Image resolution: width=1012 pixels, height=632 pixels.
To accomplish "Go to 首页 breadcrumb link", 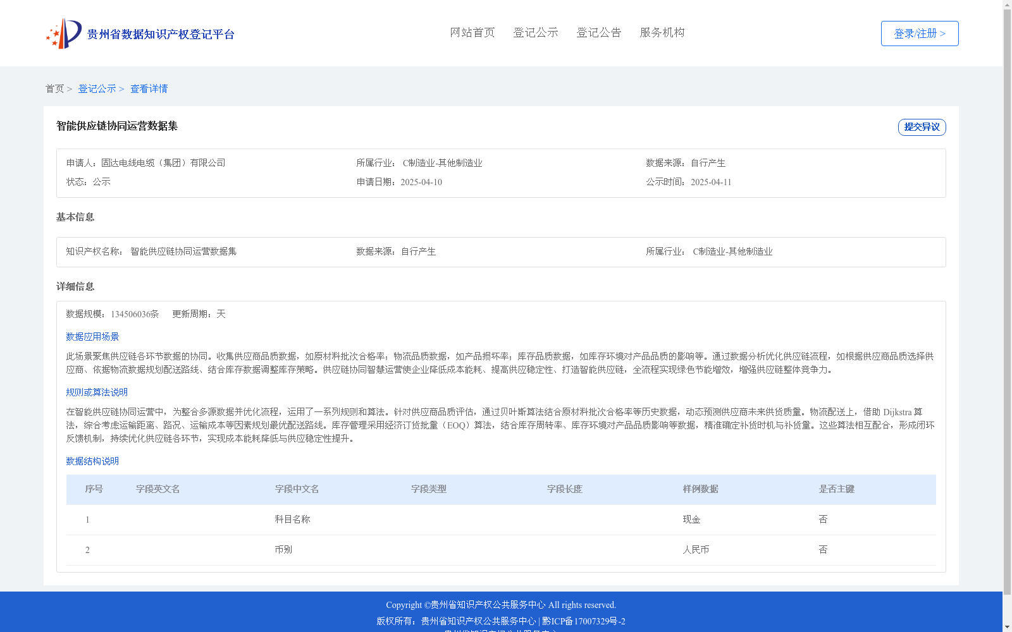I will click(54, 88).
